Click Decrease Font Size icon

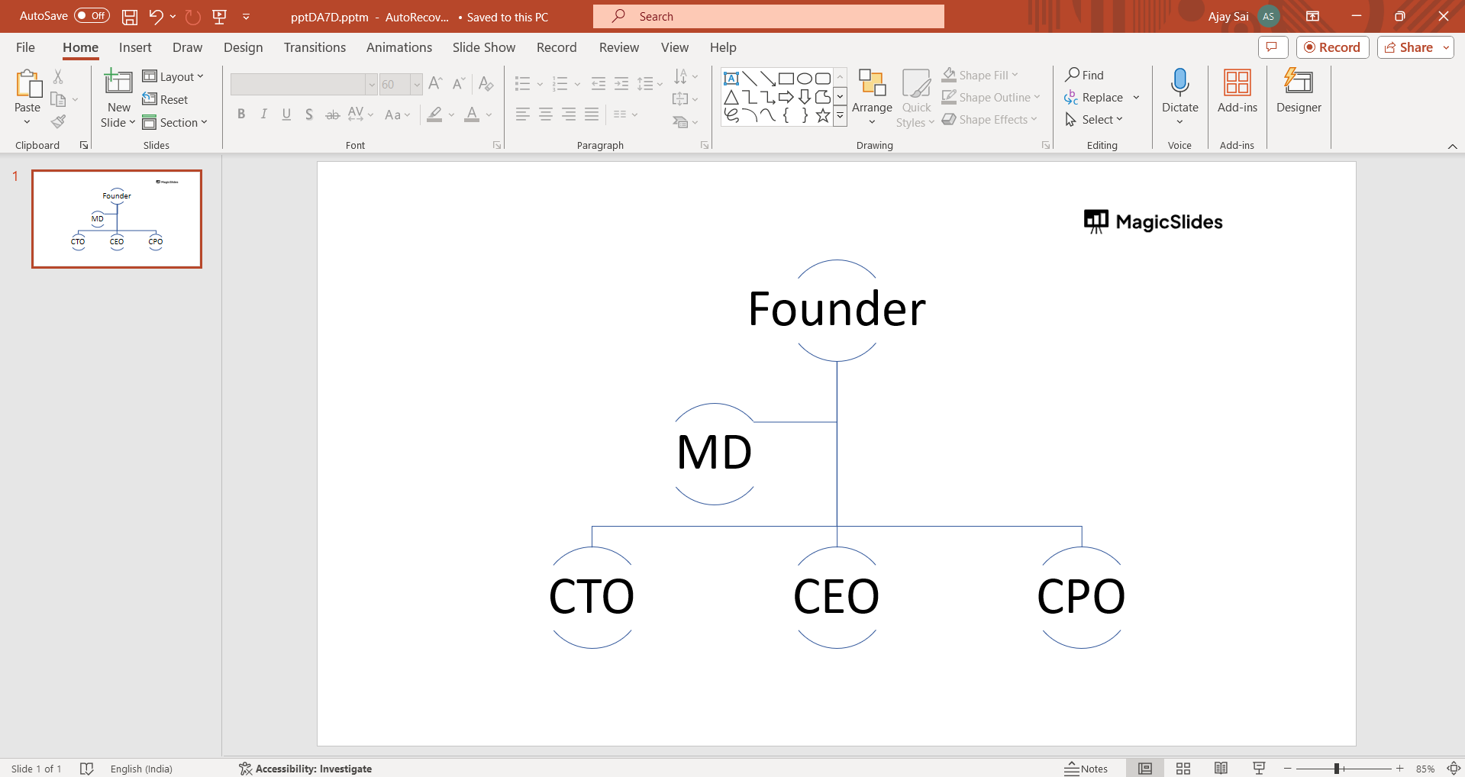click(459, 84)
